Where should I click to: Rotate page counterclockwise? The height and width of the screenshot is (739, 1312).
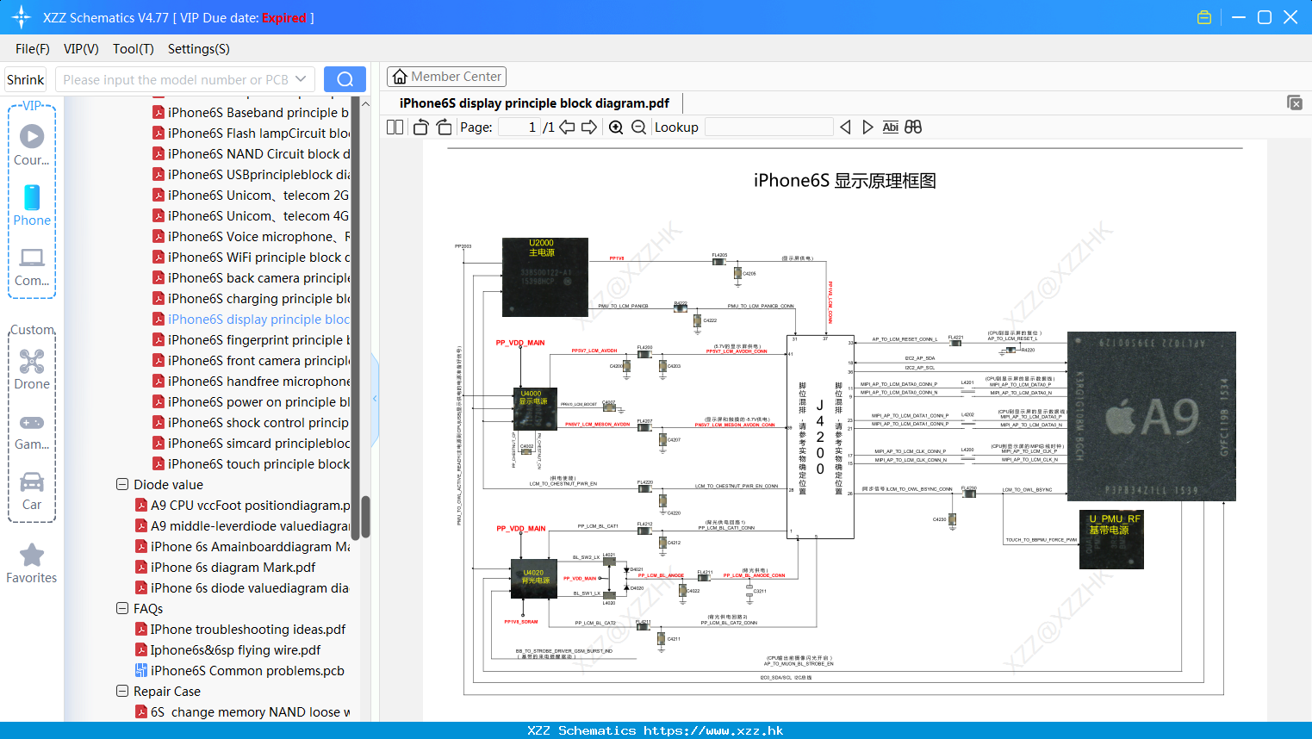point(420,127)
